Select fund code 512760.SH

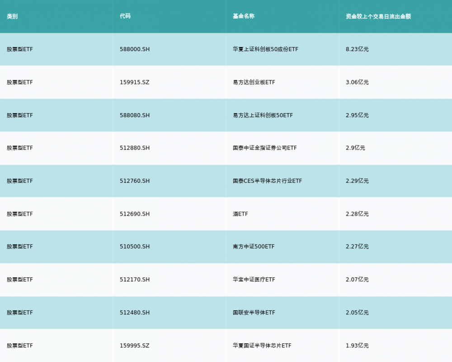point(135,181)
